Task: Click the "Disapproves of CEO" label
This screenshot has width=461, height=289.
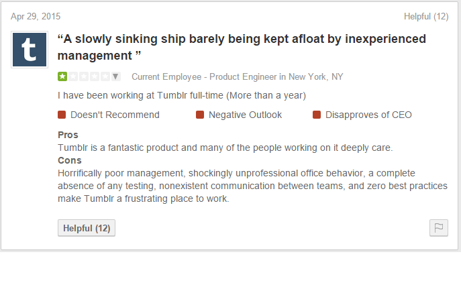Action: coord(368,115)
